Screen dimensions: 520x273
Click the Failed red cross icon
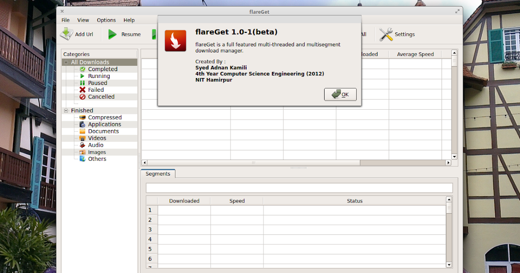click(x=82, y=90)
